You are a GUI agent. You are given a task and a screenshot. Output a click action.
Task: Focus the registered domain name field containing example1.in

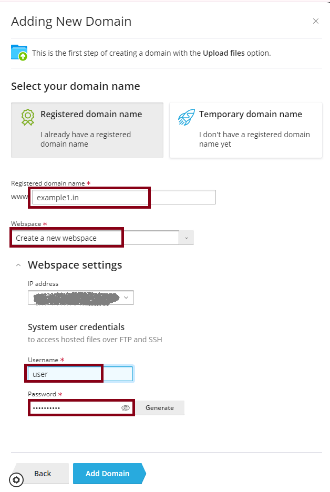coord(123,198)
